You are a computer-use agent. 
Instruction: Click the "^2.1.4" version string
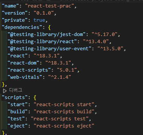(x=60, y=77)
